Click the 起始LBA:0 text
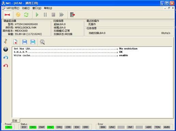Viewport: 176px width, 131px height. pos(60,24)
